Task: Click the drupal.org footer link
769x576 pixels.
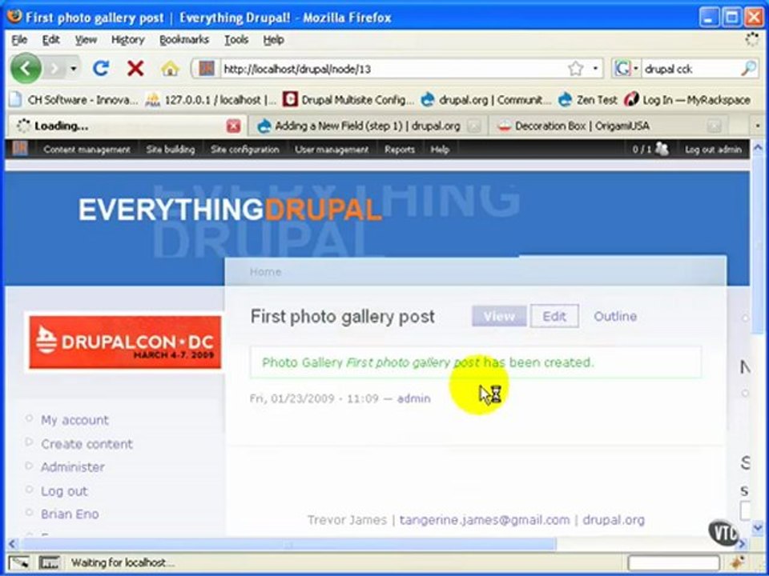Action: click(x=613, y=520)
